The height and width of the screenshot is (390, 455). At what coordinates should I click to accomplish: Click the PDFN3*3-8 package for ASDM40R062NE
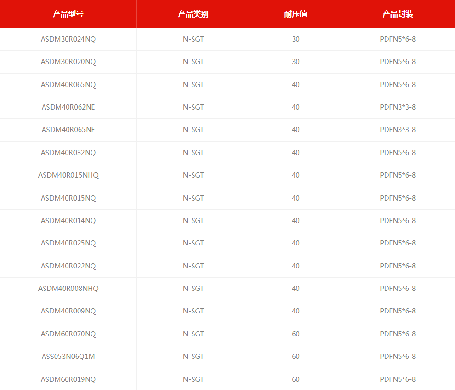(x=398, y=107)
